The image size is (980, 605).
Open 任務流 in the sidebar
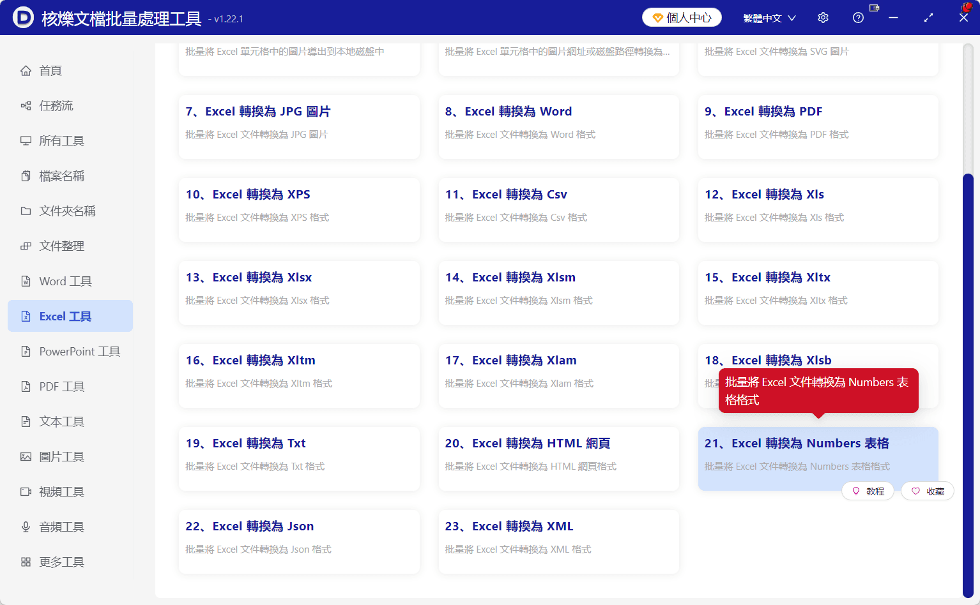coord(70,106)
